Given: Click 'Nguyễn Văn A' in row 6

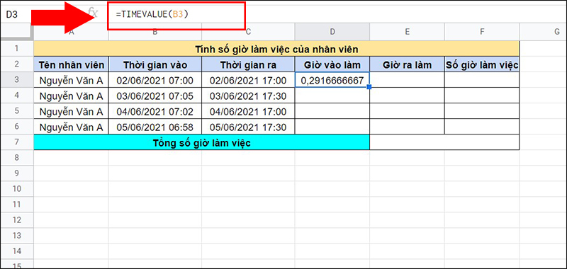Looking at the screenshot, I should pyautogui.click(x=72, y=127).
